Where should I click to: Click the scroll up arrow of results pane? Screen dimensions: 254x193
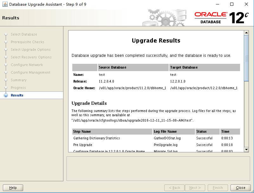point(246,33)
